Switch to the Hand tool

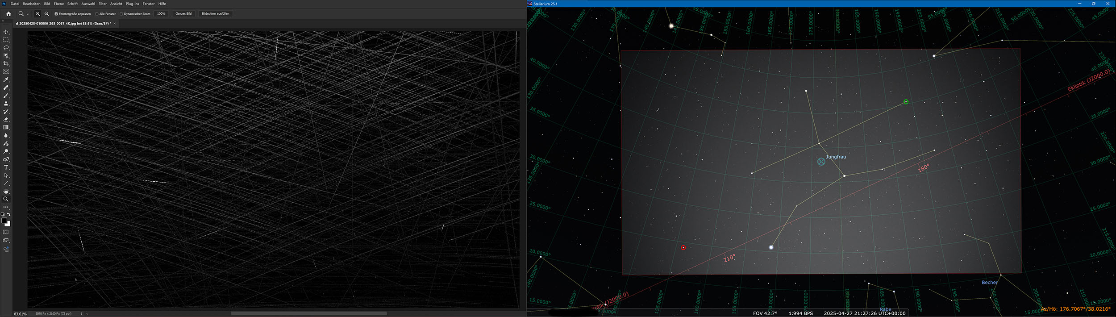point(6,191)
